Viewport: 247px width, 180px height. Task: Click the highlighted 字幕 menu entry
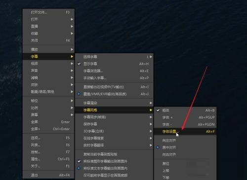(x=48, y=56)
